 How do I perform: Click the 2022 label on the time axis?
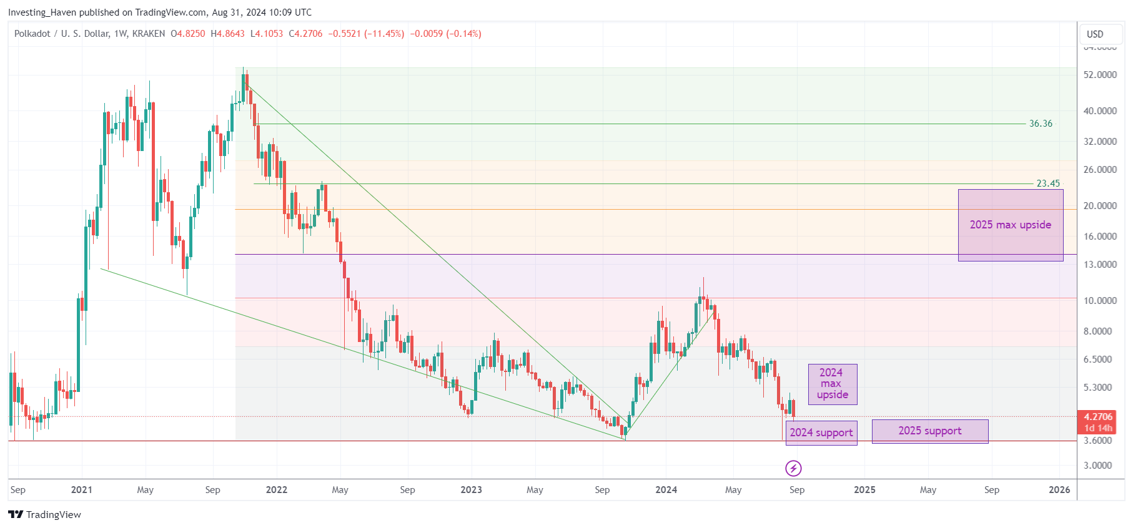277,490
